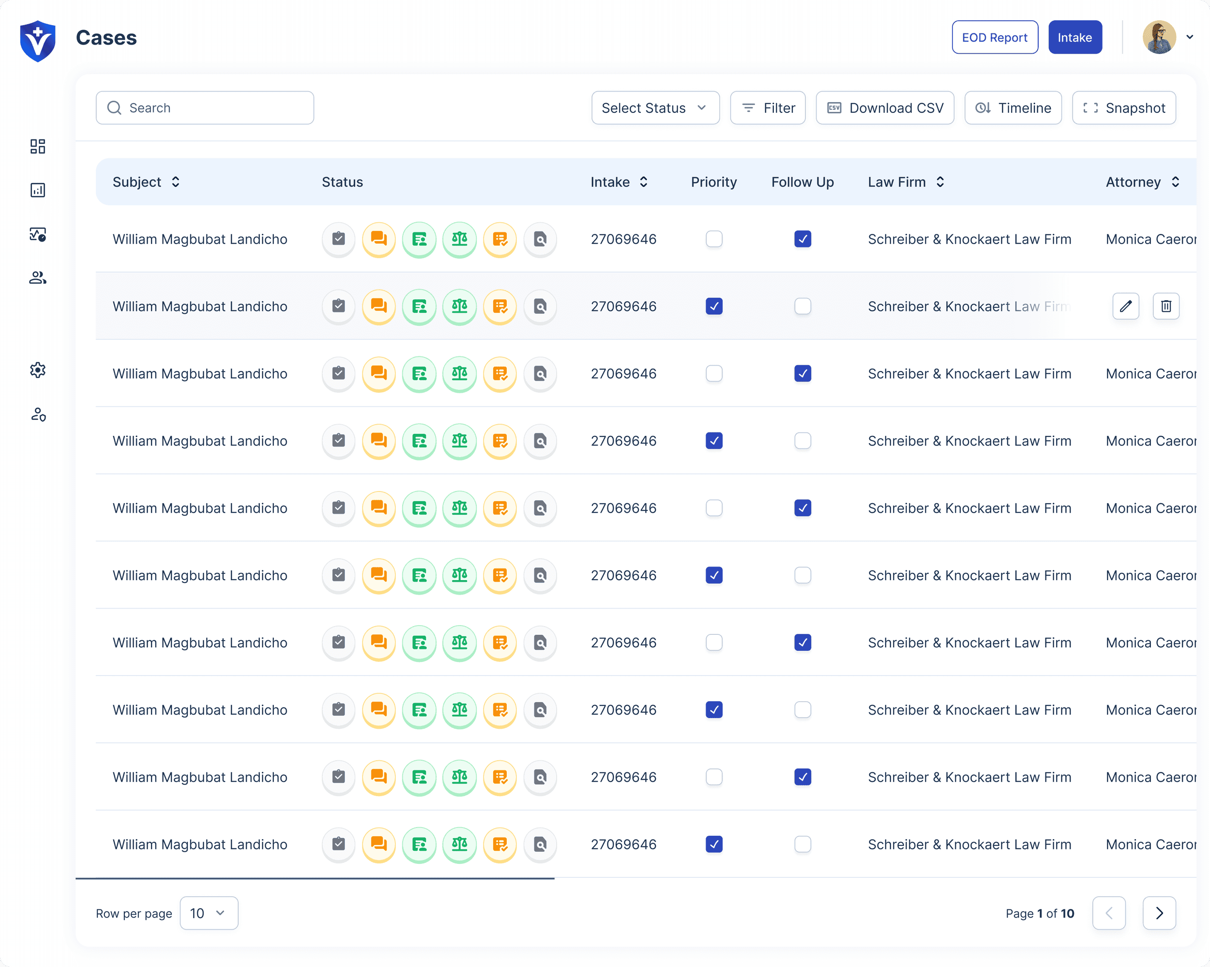Screen dimensions: 1210x967
Task: Open the dashboard grid icon in sidebar
Action: [x=38, y=147]
